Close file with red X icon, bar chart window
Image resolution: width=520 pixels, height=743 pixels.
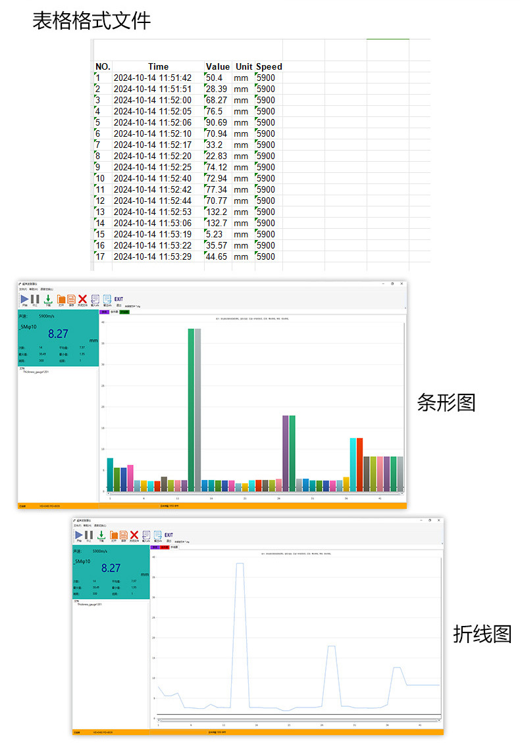coord(82,299)
